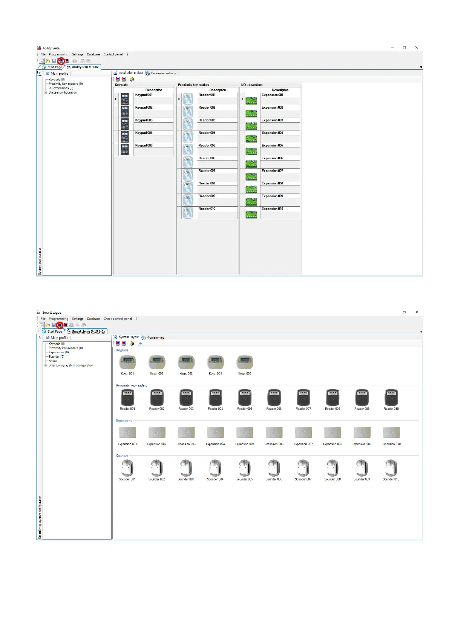Select Proximity key-readers (0) in SmartLeague tree
The height and width of the screenshot is (635, 449).
(66, 348)
